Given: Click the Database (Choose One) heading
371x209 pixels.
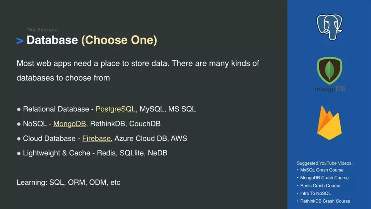Looking at the screenshot, I should pyautogui.click(x=92, y=40).
